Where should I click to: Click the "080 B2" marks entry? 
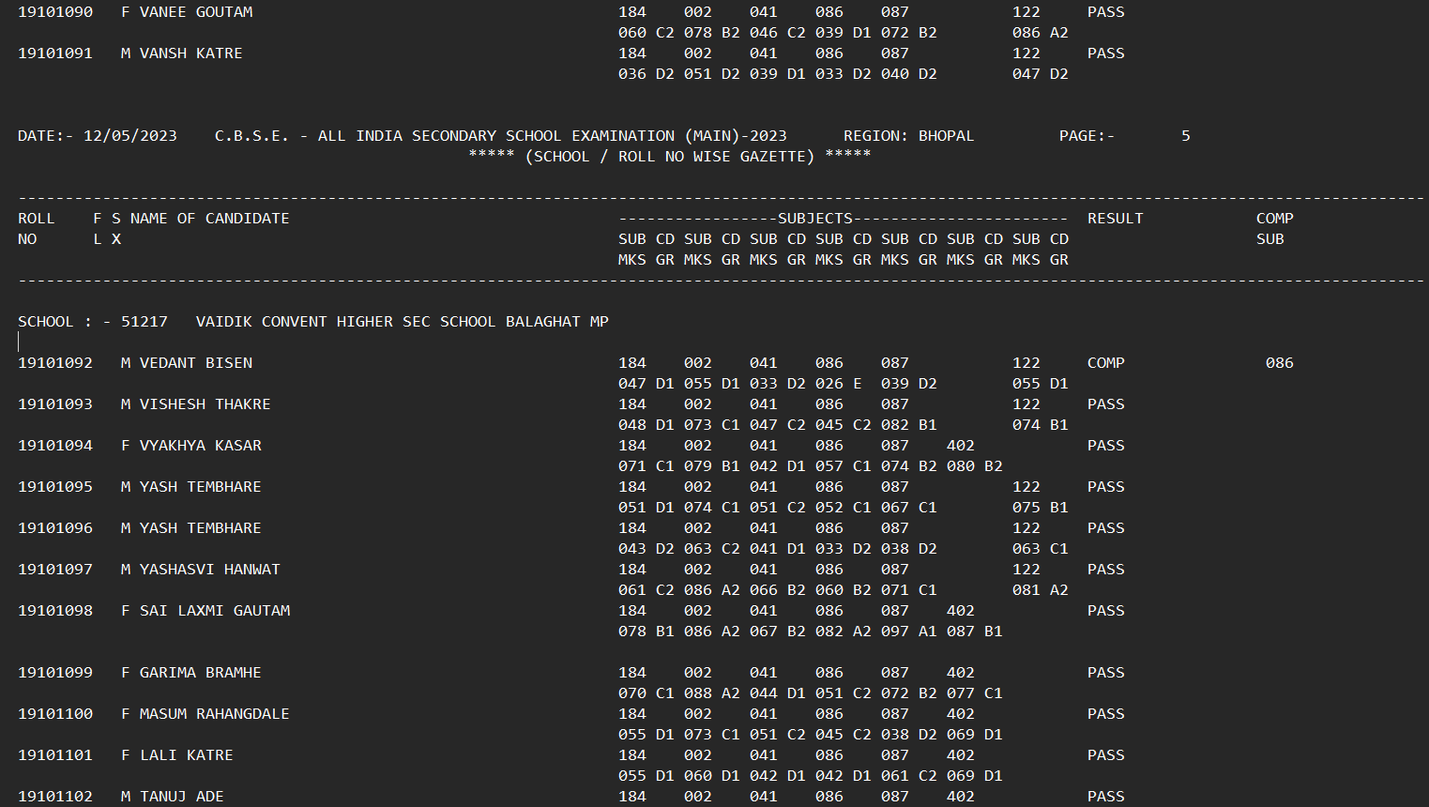point(975,466)
